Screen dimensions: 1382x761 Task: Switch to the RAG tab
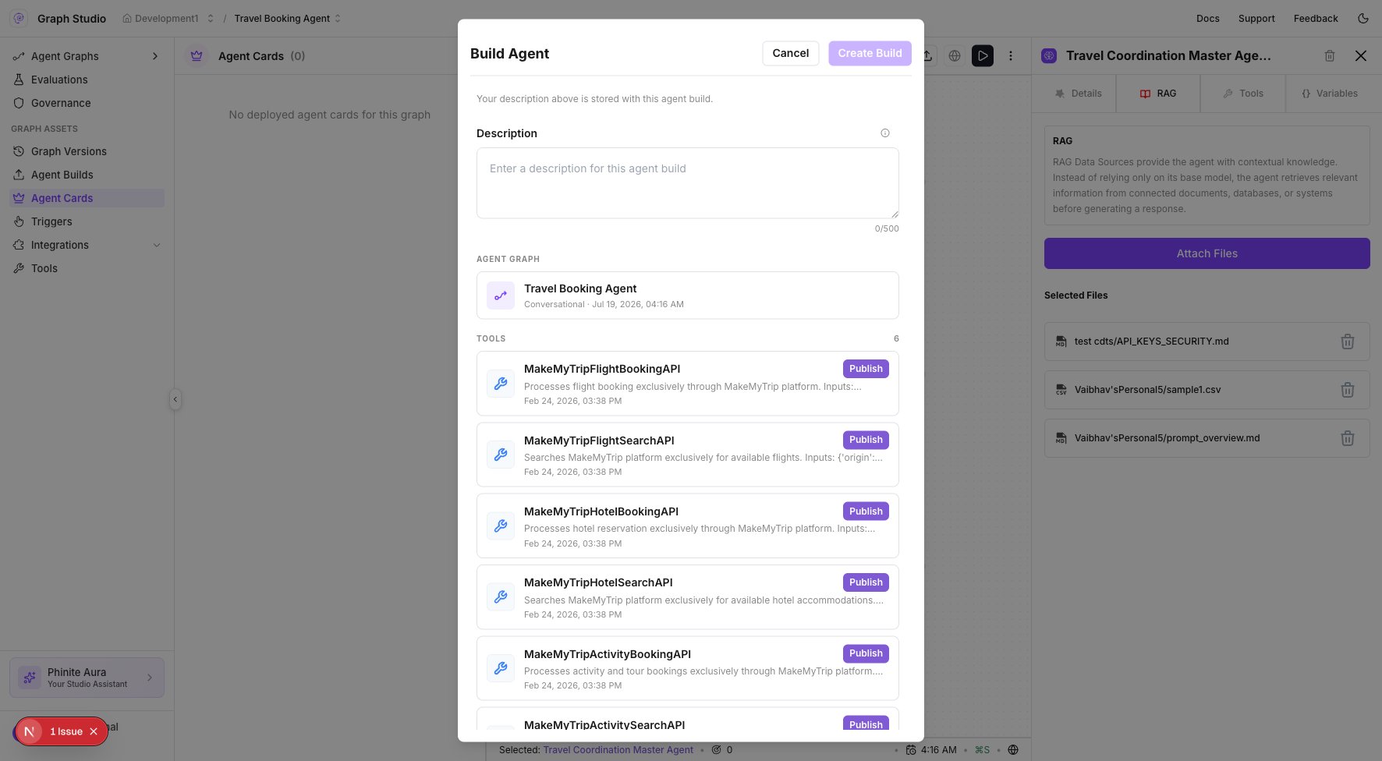point(1158,94)
